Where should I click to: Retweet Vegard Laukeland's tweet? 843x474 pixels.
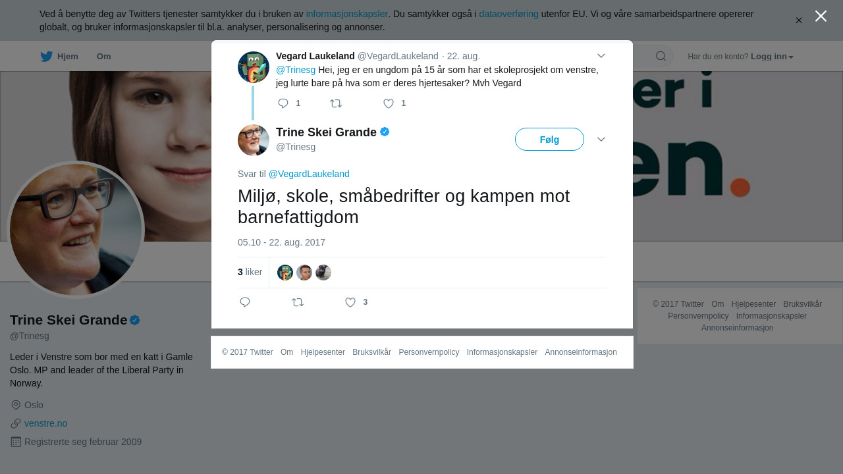tap(336, 103)
